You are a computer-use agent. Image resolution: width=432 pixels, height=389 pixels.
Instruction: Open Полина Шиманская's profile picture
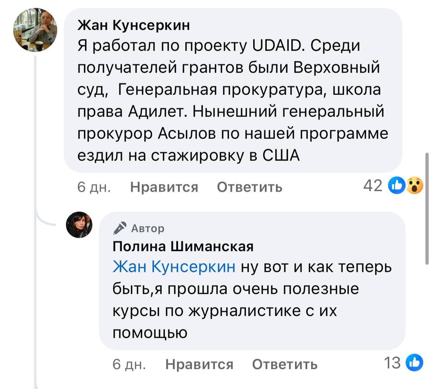[x=79, y=225]
